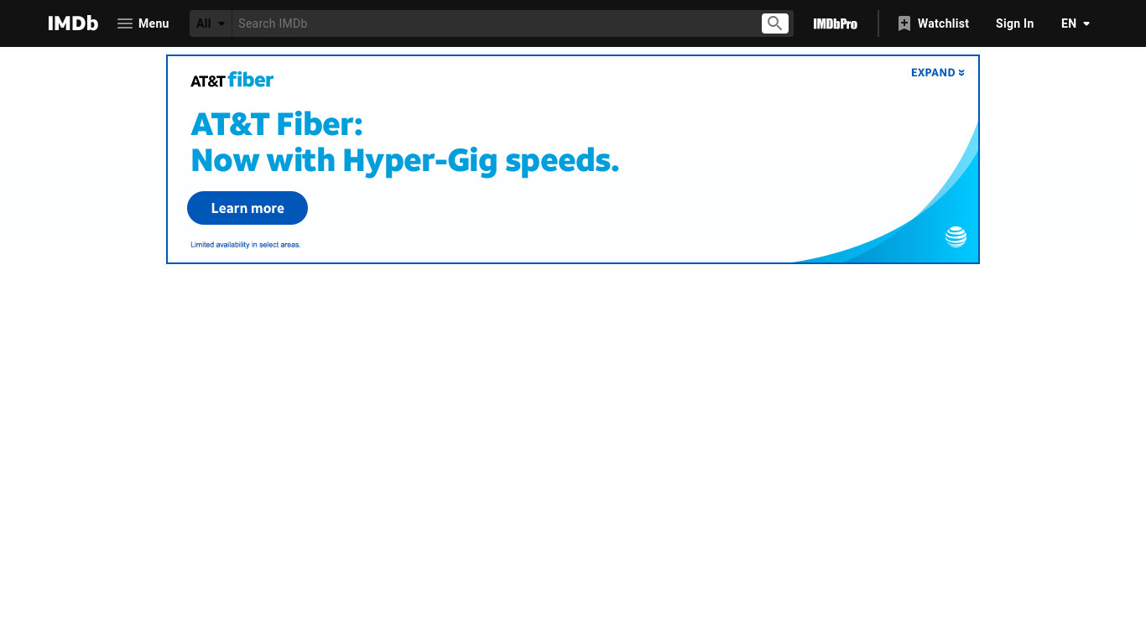This screenshot has width=1146, height=644.
Task: Go to the IMDb home logo
Action: point(73,23)
